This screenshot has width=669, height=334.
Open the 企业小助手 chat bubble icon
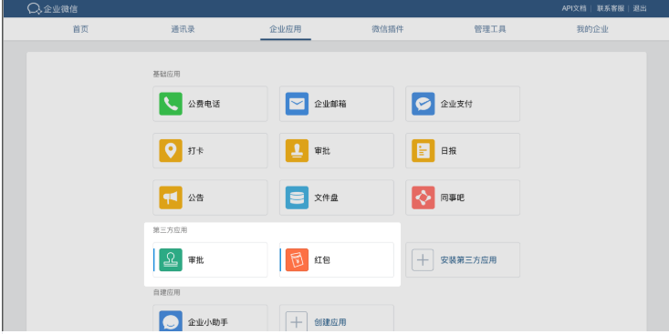pos(171,321)
